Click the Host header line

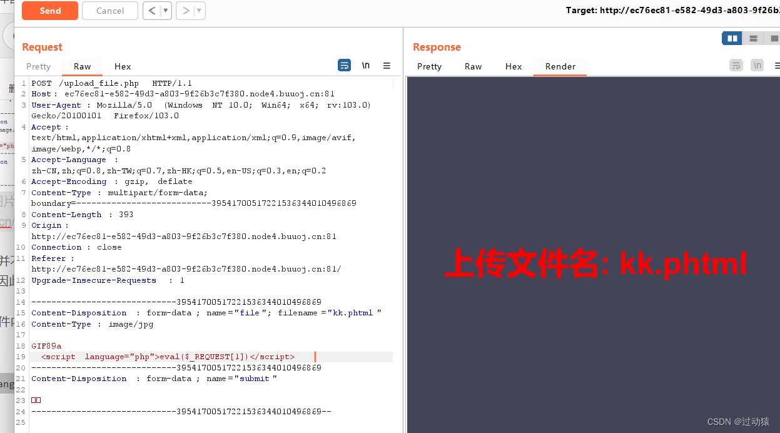tap(183, 94)
